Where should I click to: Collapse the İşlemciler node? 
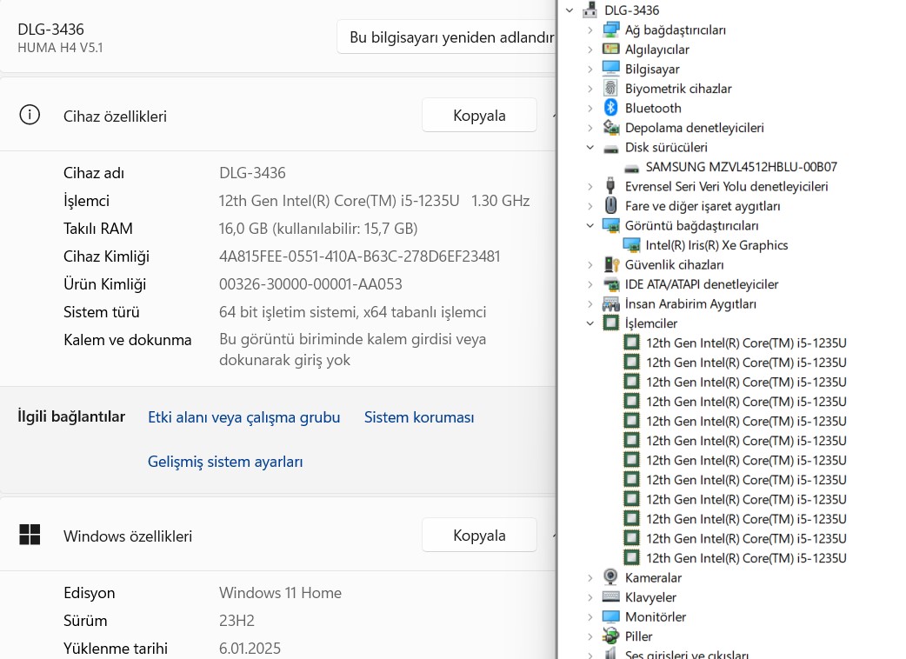(x=590, y=323)
